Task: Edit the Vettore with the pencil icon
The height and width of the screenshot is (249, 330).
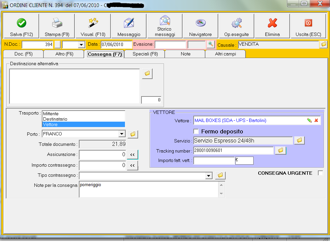Action: (x=309, y=120)
